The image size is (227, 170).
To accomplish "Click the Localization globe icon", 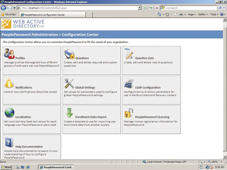I will click(x=10, y=112).
